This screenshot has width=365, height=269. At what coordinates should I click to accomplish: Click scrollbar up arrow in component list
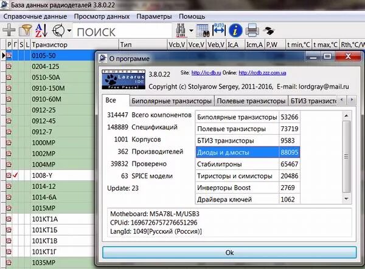[x=346, y=115]
